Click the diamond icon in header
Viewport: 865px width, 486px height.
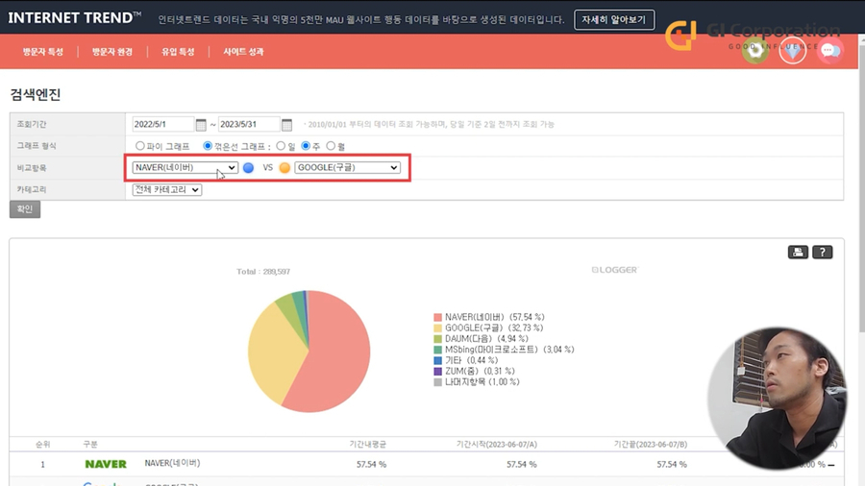(793, 51)
